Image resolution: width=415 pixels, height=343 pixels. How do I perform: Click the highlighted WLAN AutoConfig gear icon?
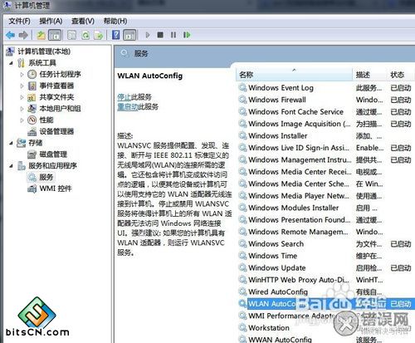point(242,304)
